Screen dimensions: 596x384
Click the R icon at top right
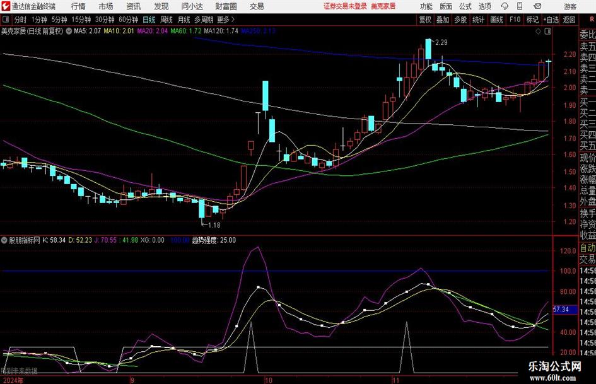(x=592, y=20)
